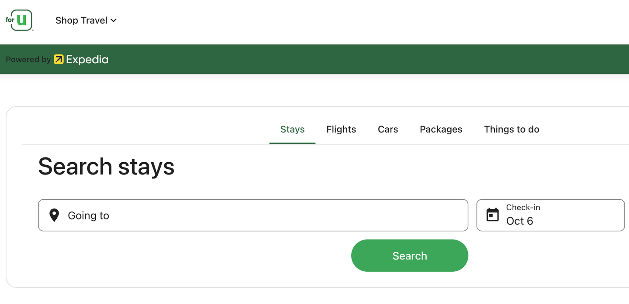Screen dimensions: 629x304
Task: Click the location pin icon
Action: [x=54, y=215]
